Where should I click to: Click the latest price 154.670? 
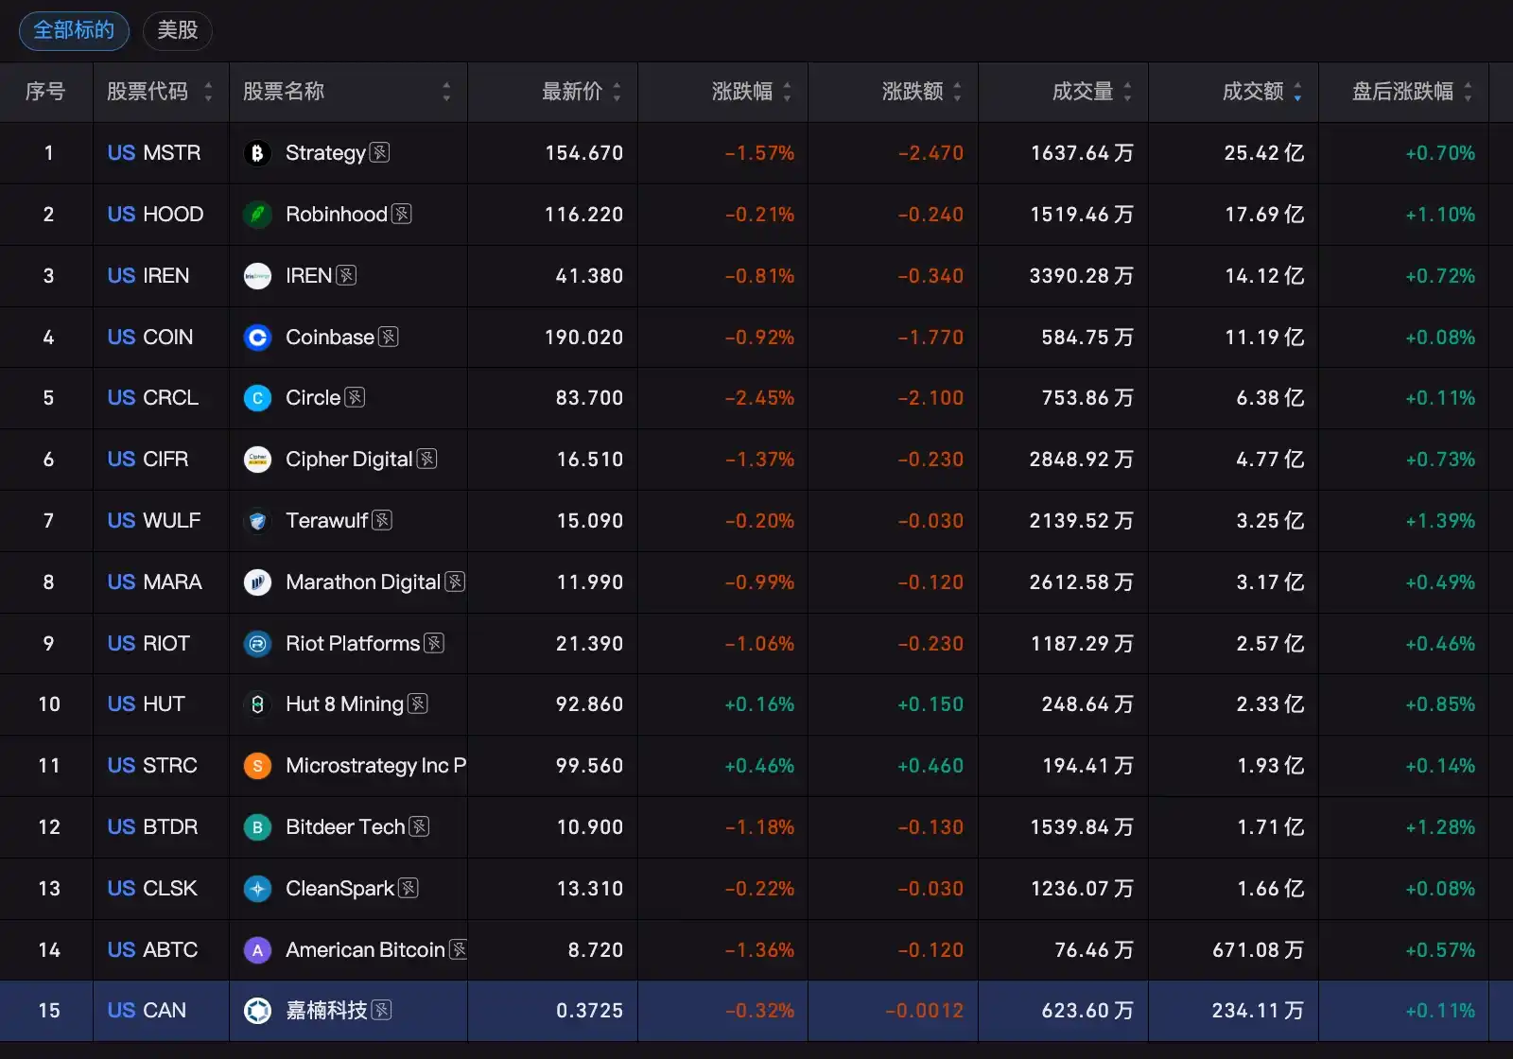(x=584, y=153)
